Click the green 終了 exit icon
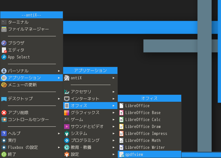Image resolution: width=221 pixels, height=158 pixels. pyautogui.click(x=4, y=154)
